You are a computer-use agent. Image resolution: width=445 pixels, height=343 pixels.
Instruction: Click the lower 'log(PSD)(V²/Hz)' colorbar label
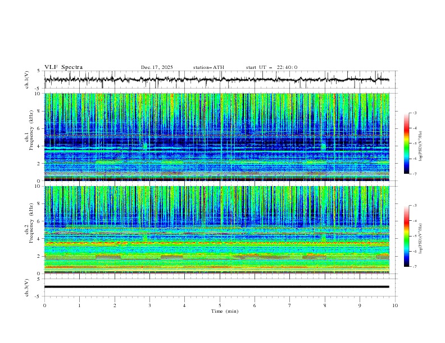[420, 238]
